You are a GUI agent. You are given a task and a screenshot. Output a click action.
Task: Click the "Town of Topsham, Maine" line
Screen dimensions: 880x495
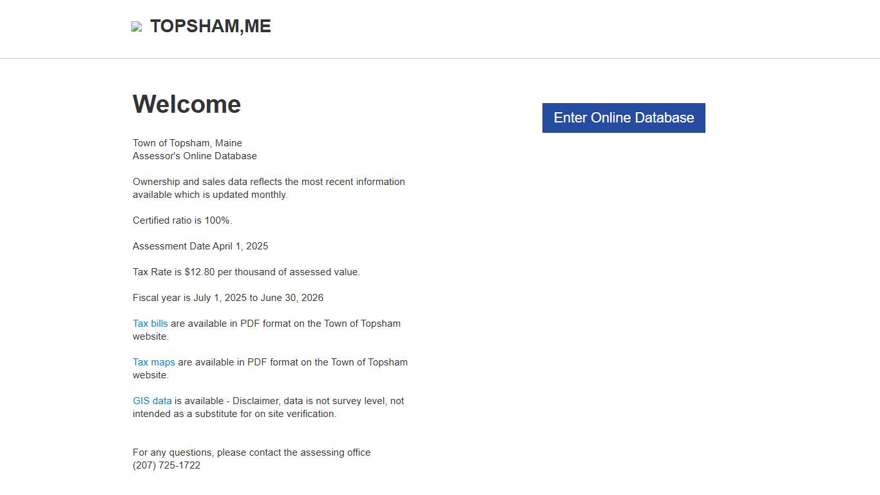click(187, 143)
